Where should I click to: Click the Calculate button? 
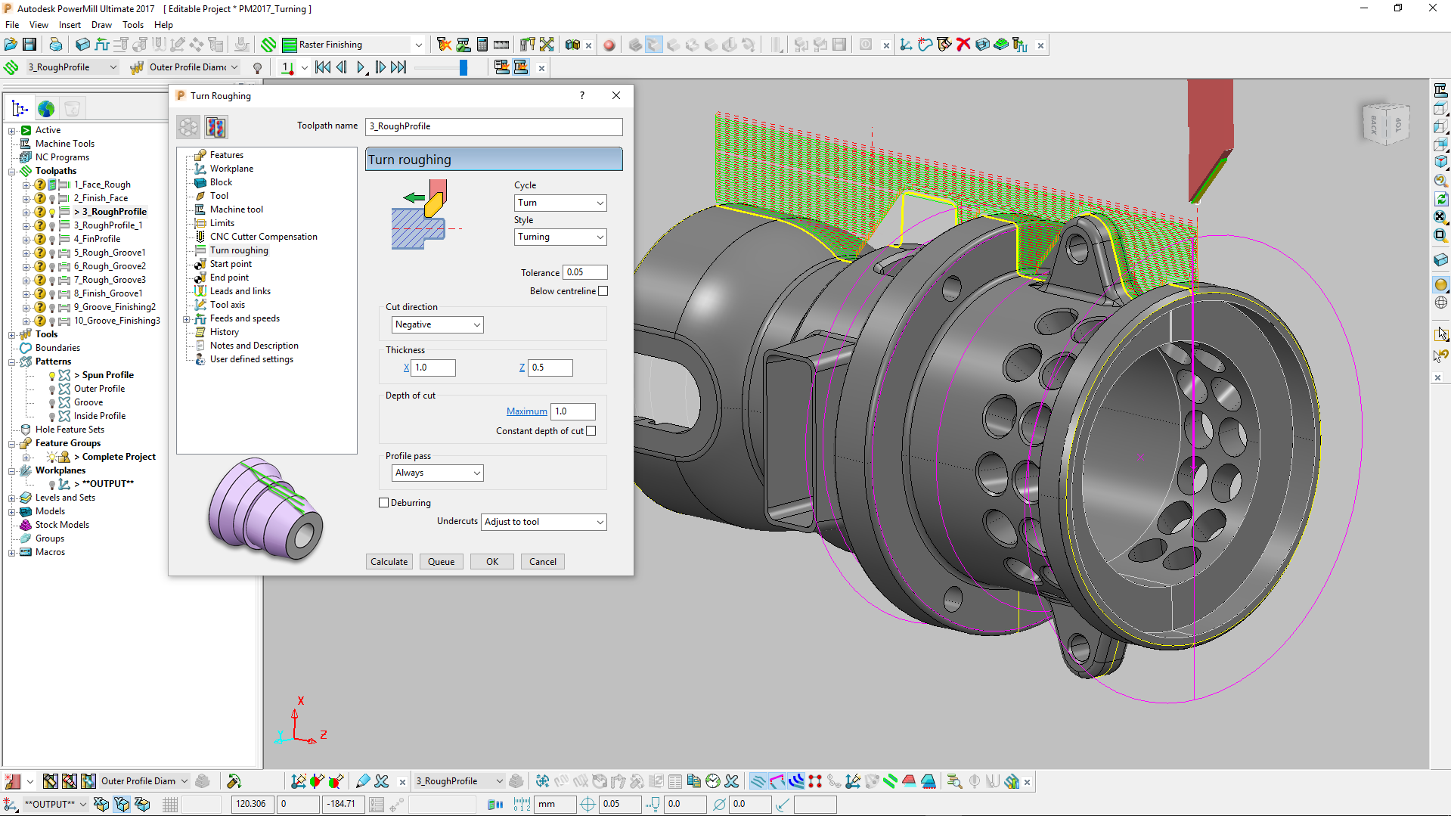pyautogui.click(x=389, y=562)
